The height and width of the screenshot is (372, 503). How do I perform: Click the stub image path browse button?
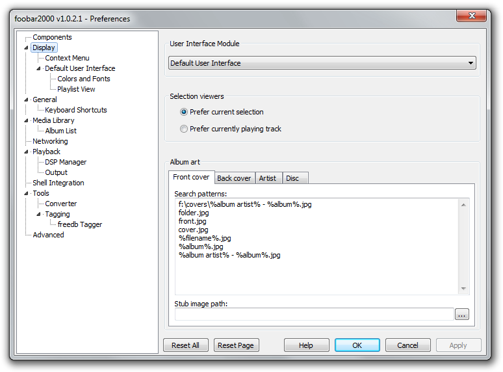[461, 315]
